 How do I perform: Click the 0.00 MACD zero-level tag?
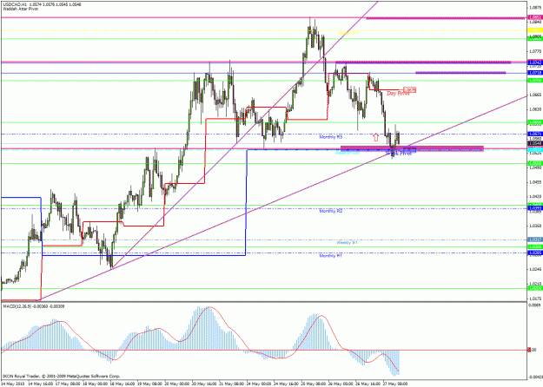point(533,350)
